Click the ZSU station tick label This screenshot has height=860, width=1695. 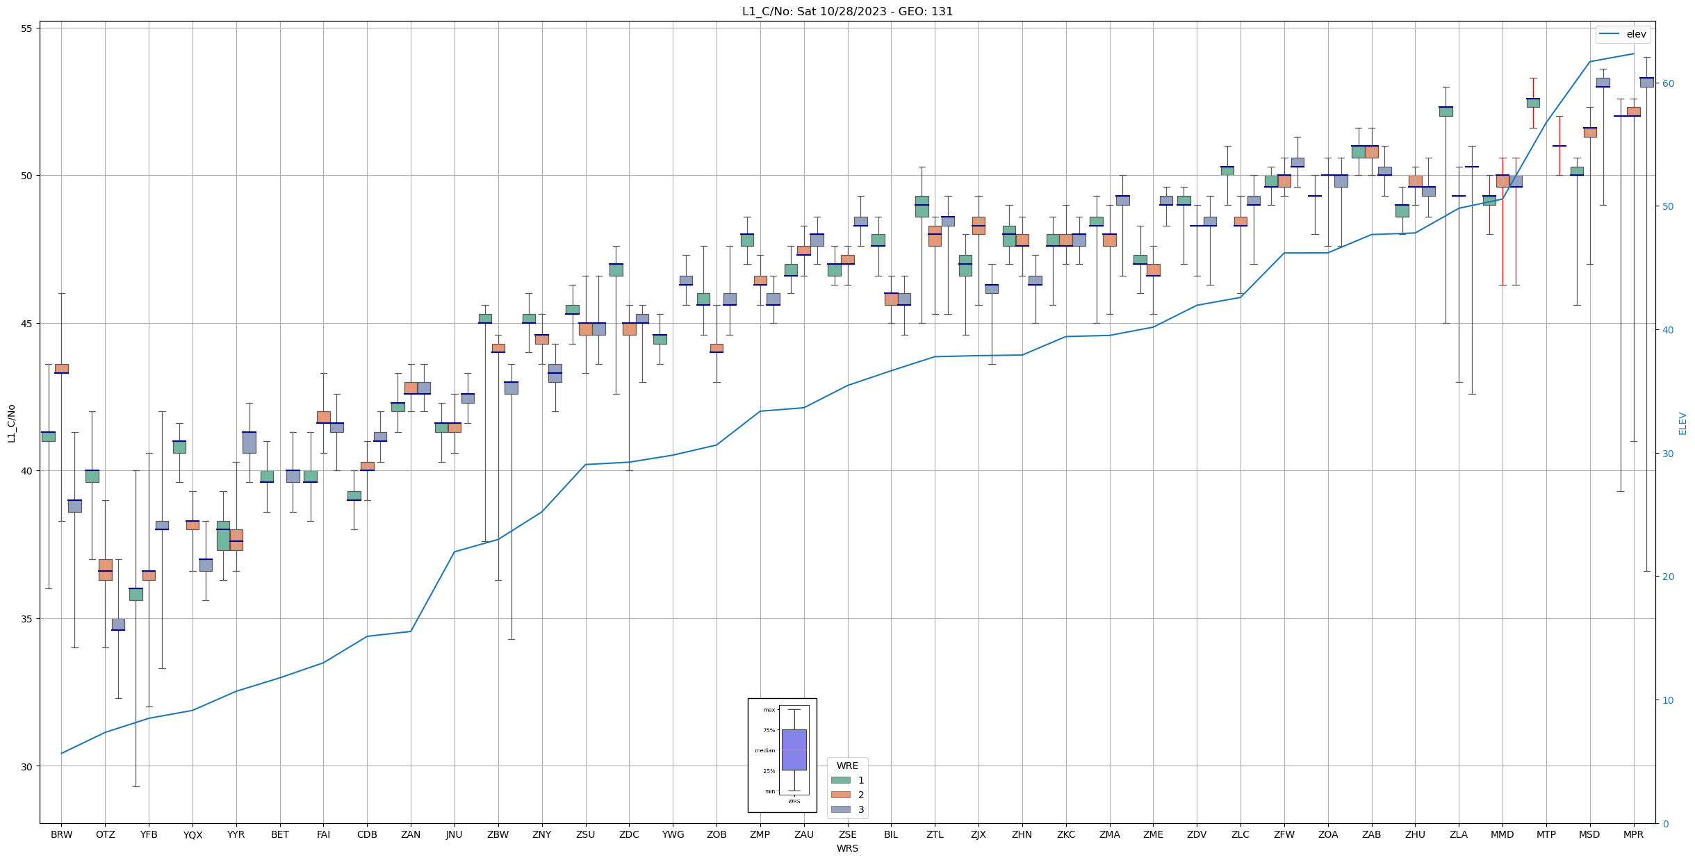[x=586, y=834]
